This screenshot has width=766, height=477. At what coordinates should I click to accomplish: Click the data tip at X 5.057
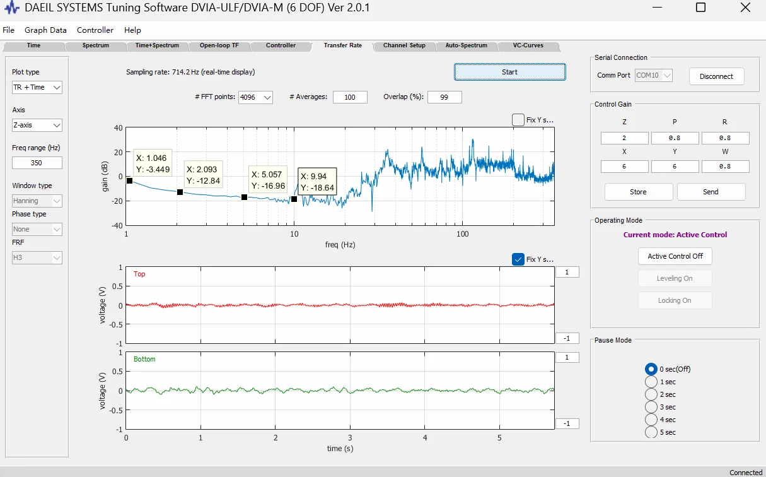pyautogui.click(x=269, y=180)
